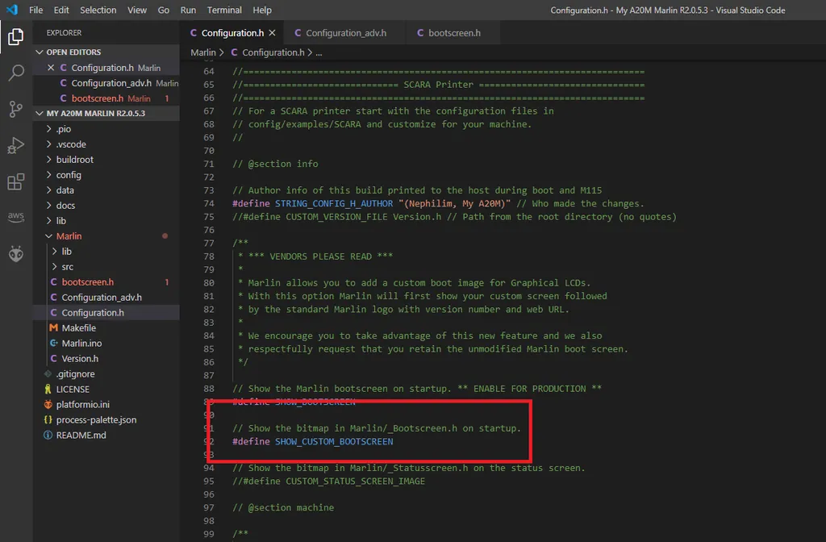This screenshot has width=826, height=542.
Task: Click the Marlin breadcrumb in editor
Action: (x=202, y=52)
